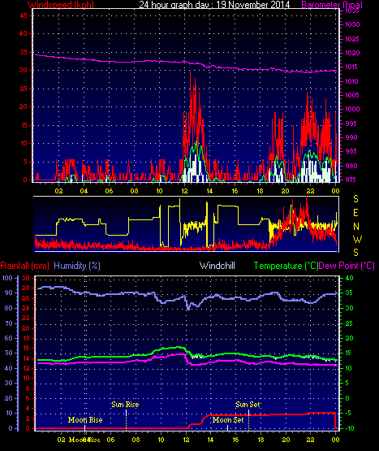Screen dimensions: 379x451
Task: Click the E wind direction letter
Action: tap(355, 213)
